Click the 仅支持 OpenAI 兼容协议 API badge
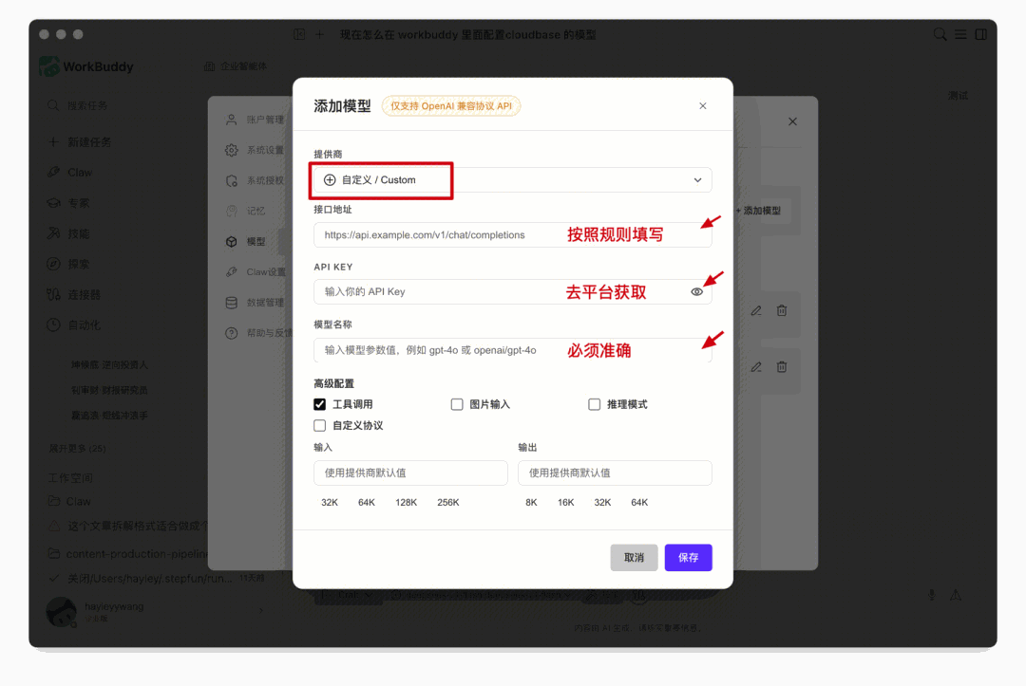 (451, 106)
